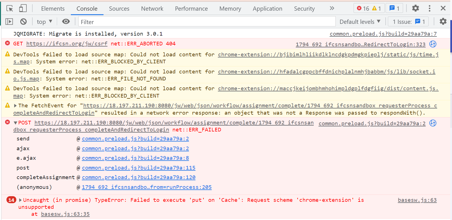Open the ajax stack frame source link
Image resolution: width=452 pixels, height=220 pixels.
(135, 149)
